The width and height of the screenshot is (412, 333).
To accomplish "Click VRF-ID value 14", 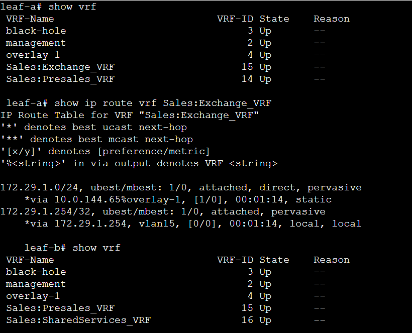I will pyautogui.click(x=247, y=79).
